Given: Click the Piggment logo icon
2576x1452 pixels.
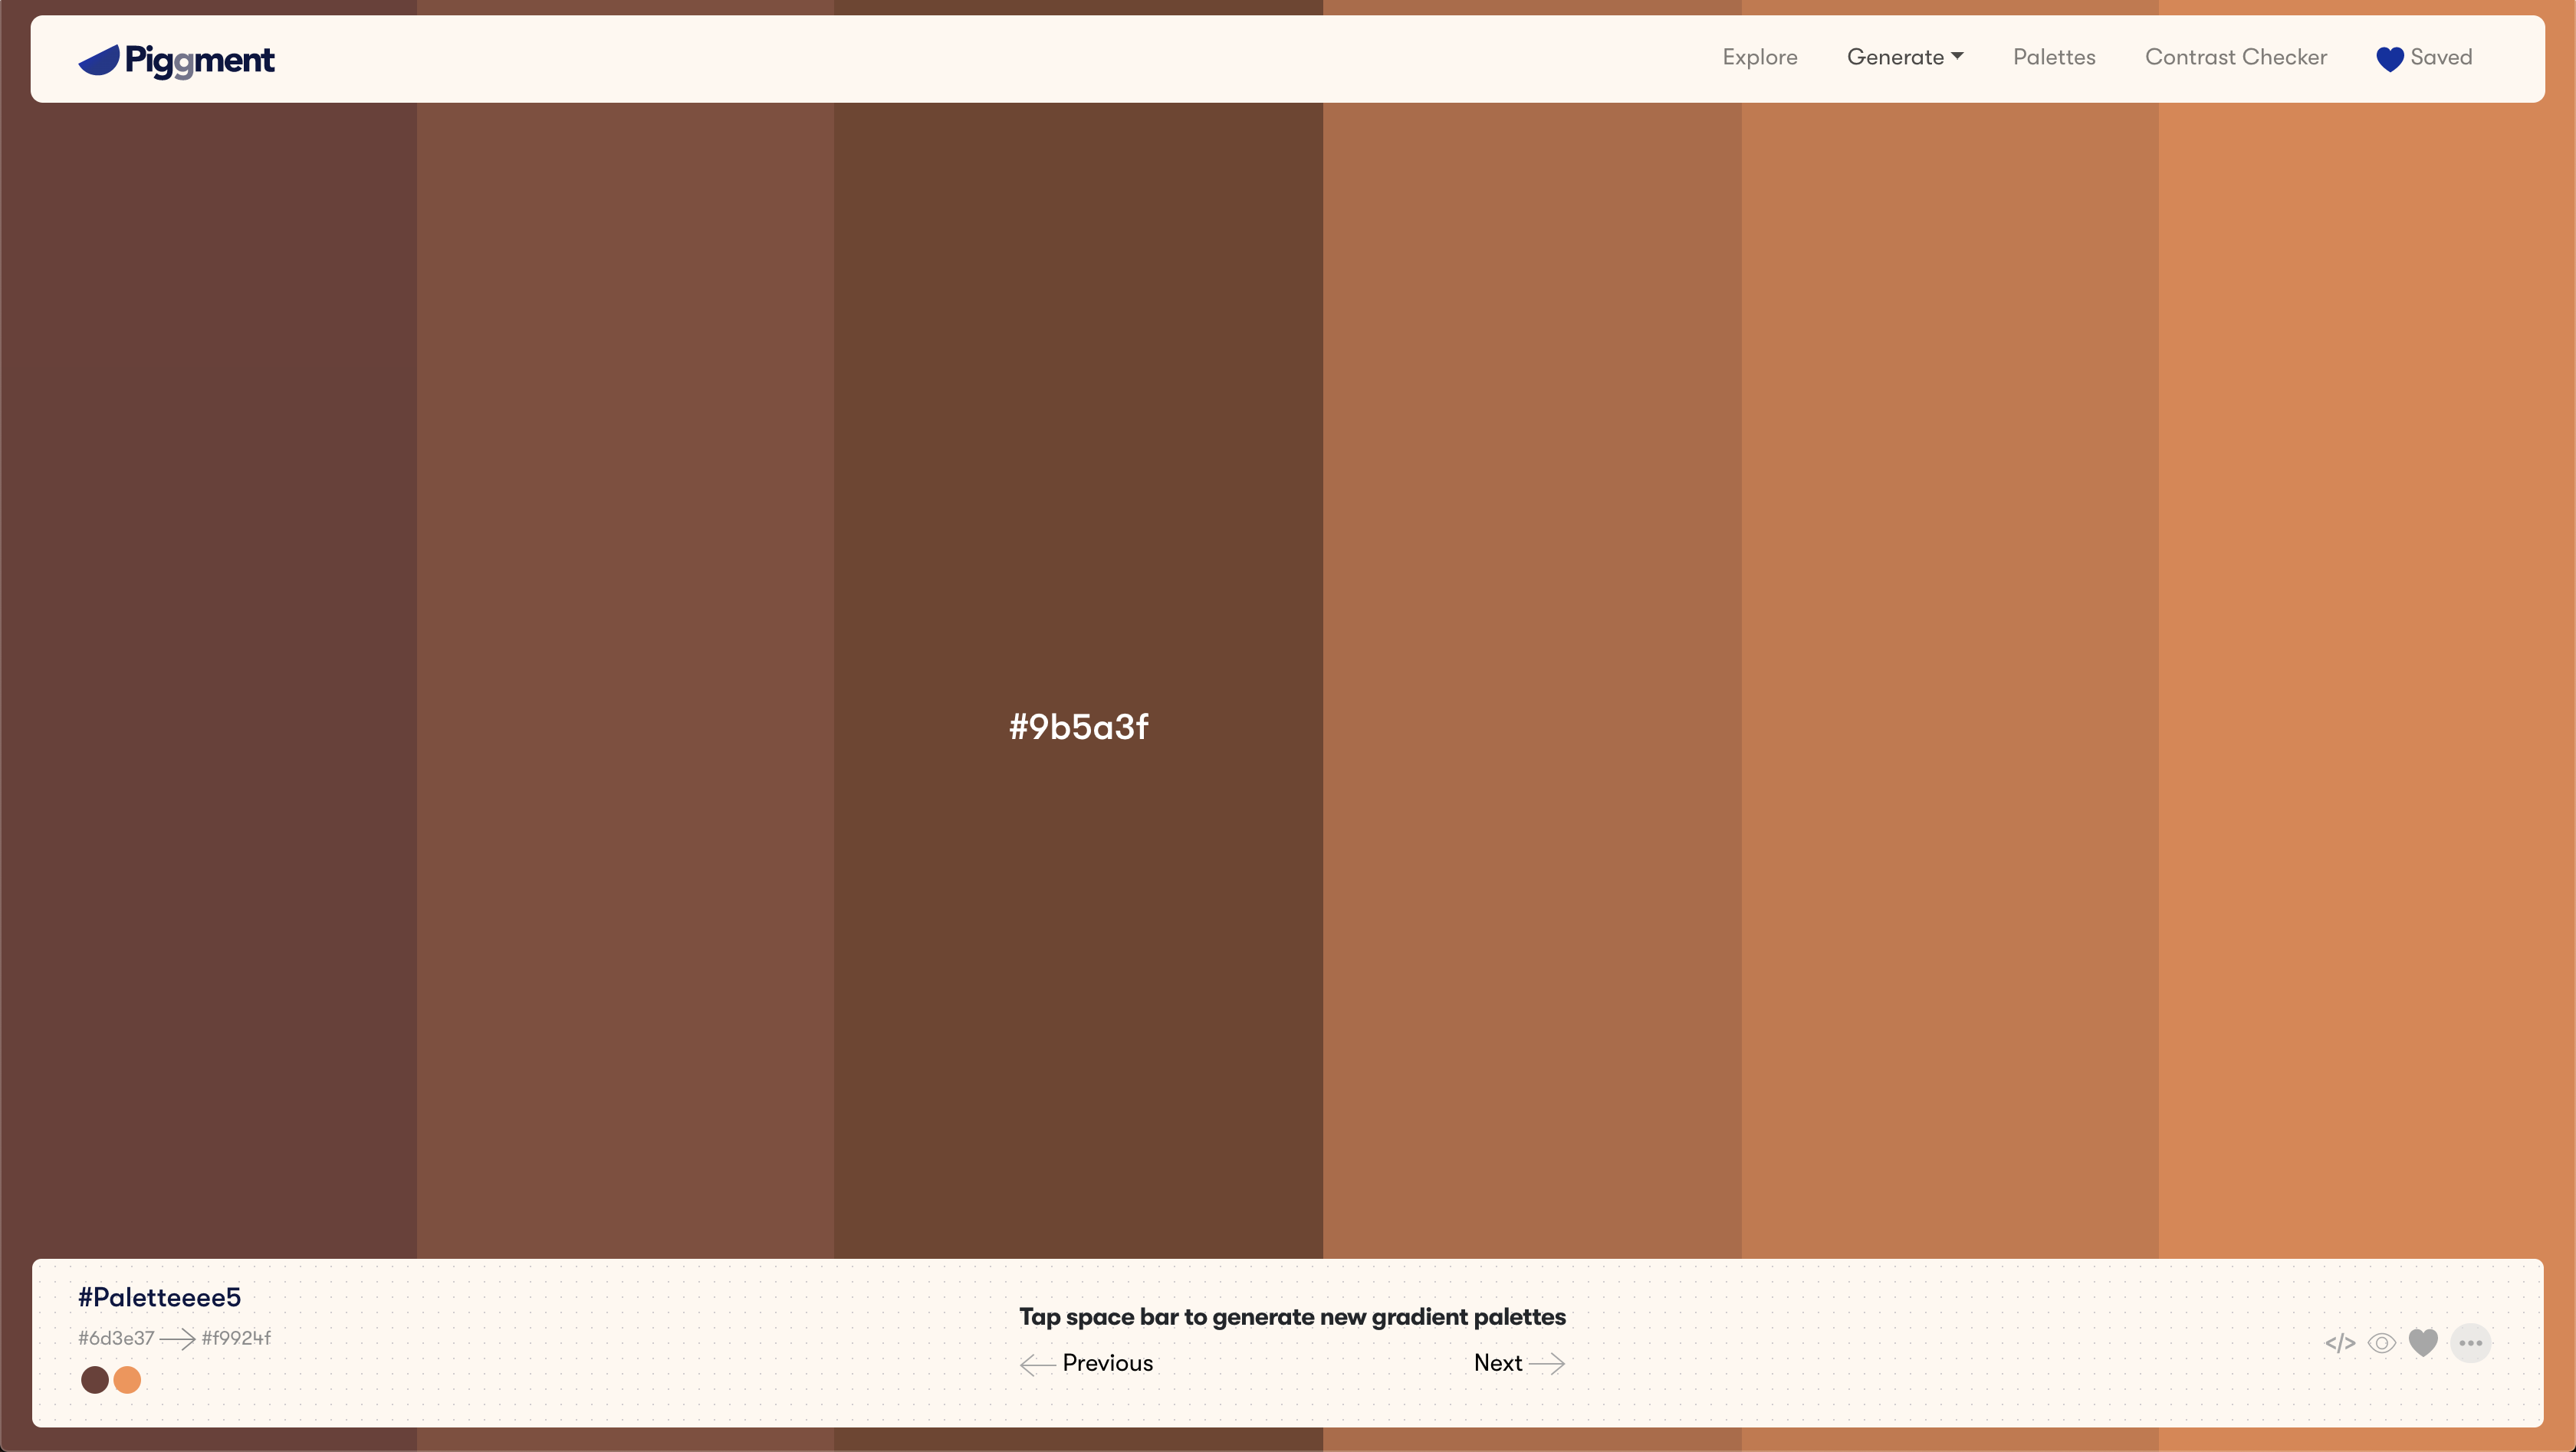Looking at the screenshot, I should point(98,60).
